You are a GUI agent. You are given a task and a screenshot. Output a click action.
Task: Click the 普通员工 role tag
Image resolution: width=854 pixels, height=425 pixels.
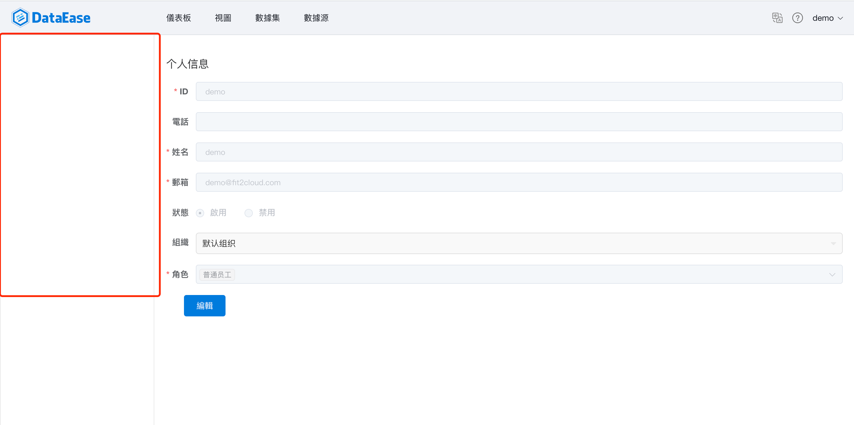[x=217, y=275]
